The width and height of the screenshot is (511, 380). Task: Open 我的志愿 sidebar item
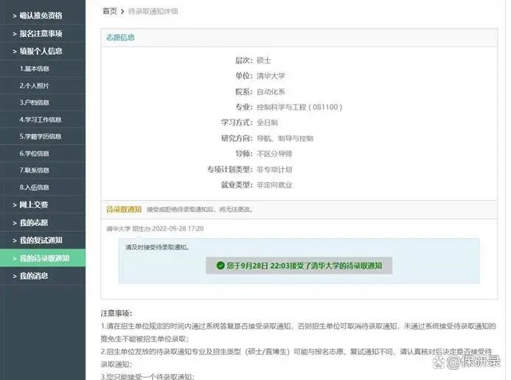click(34, 223)
